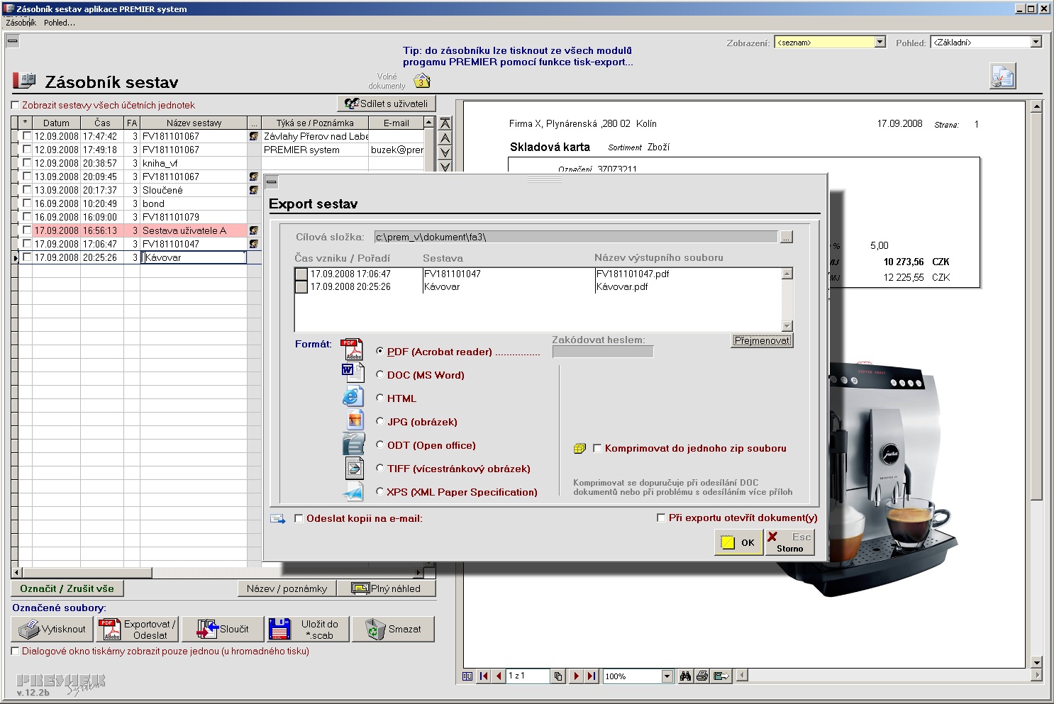Click the documents icon at top right
Viewport: 1054px width, 704px height.
1003,76
